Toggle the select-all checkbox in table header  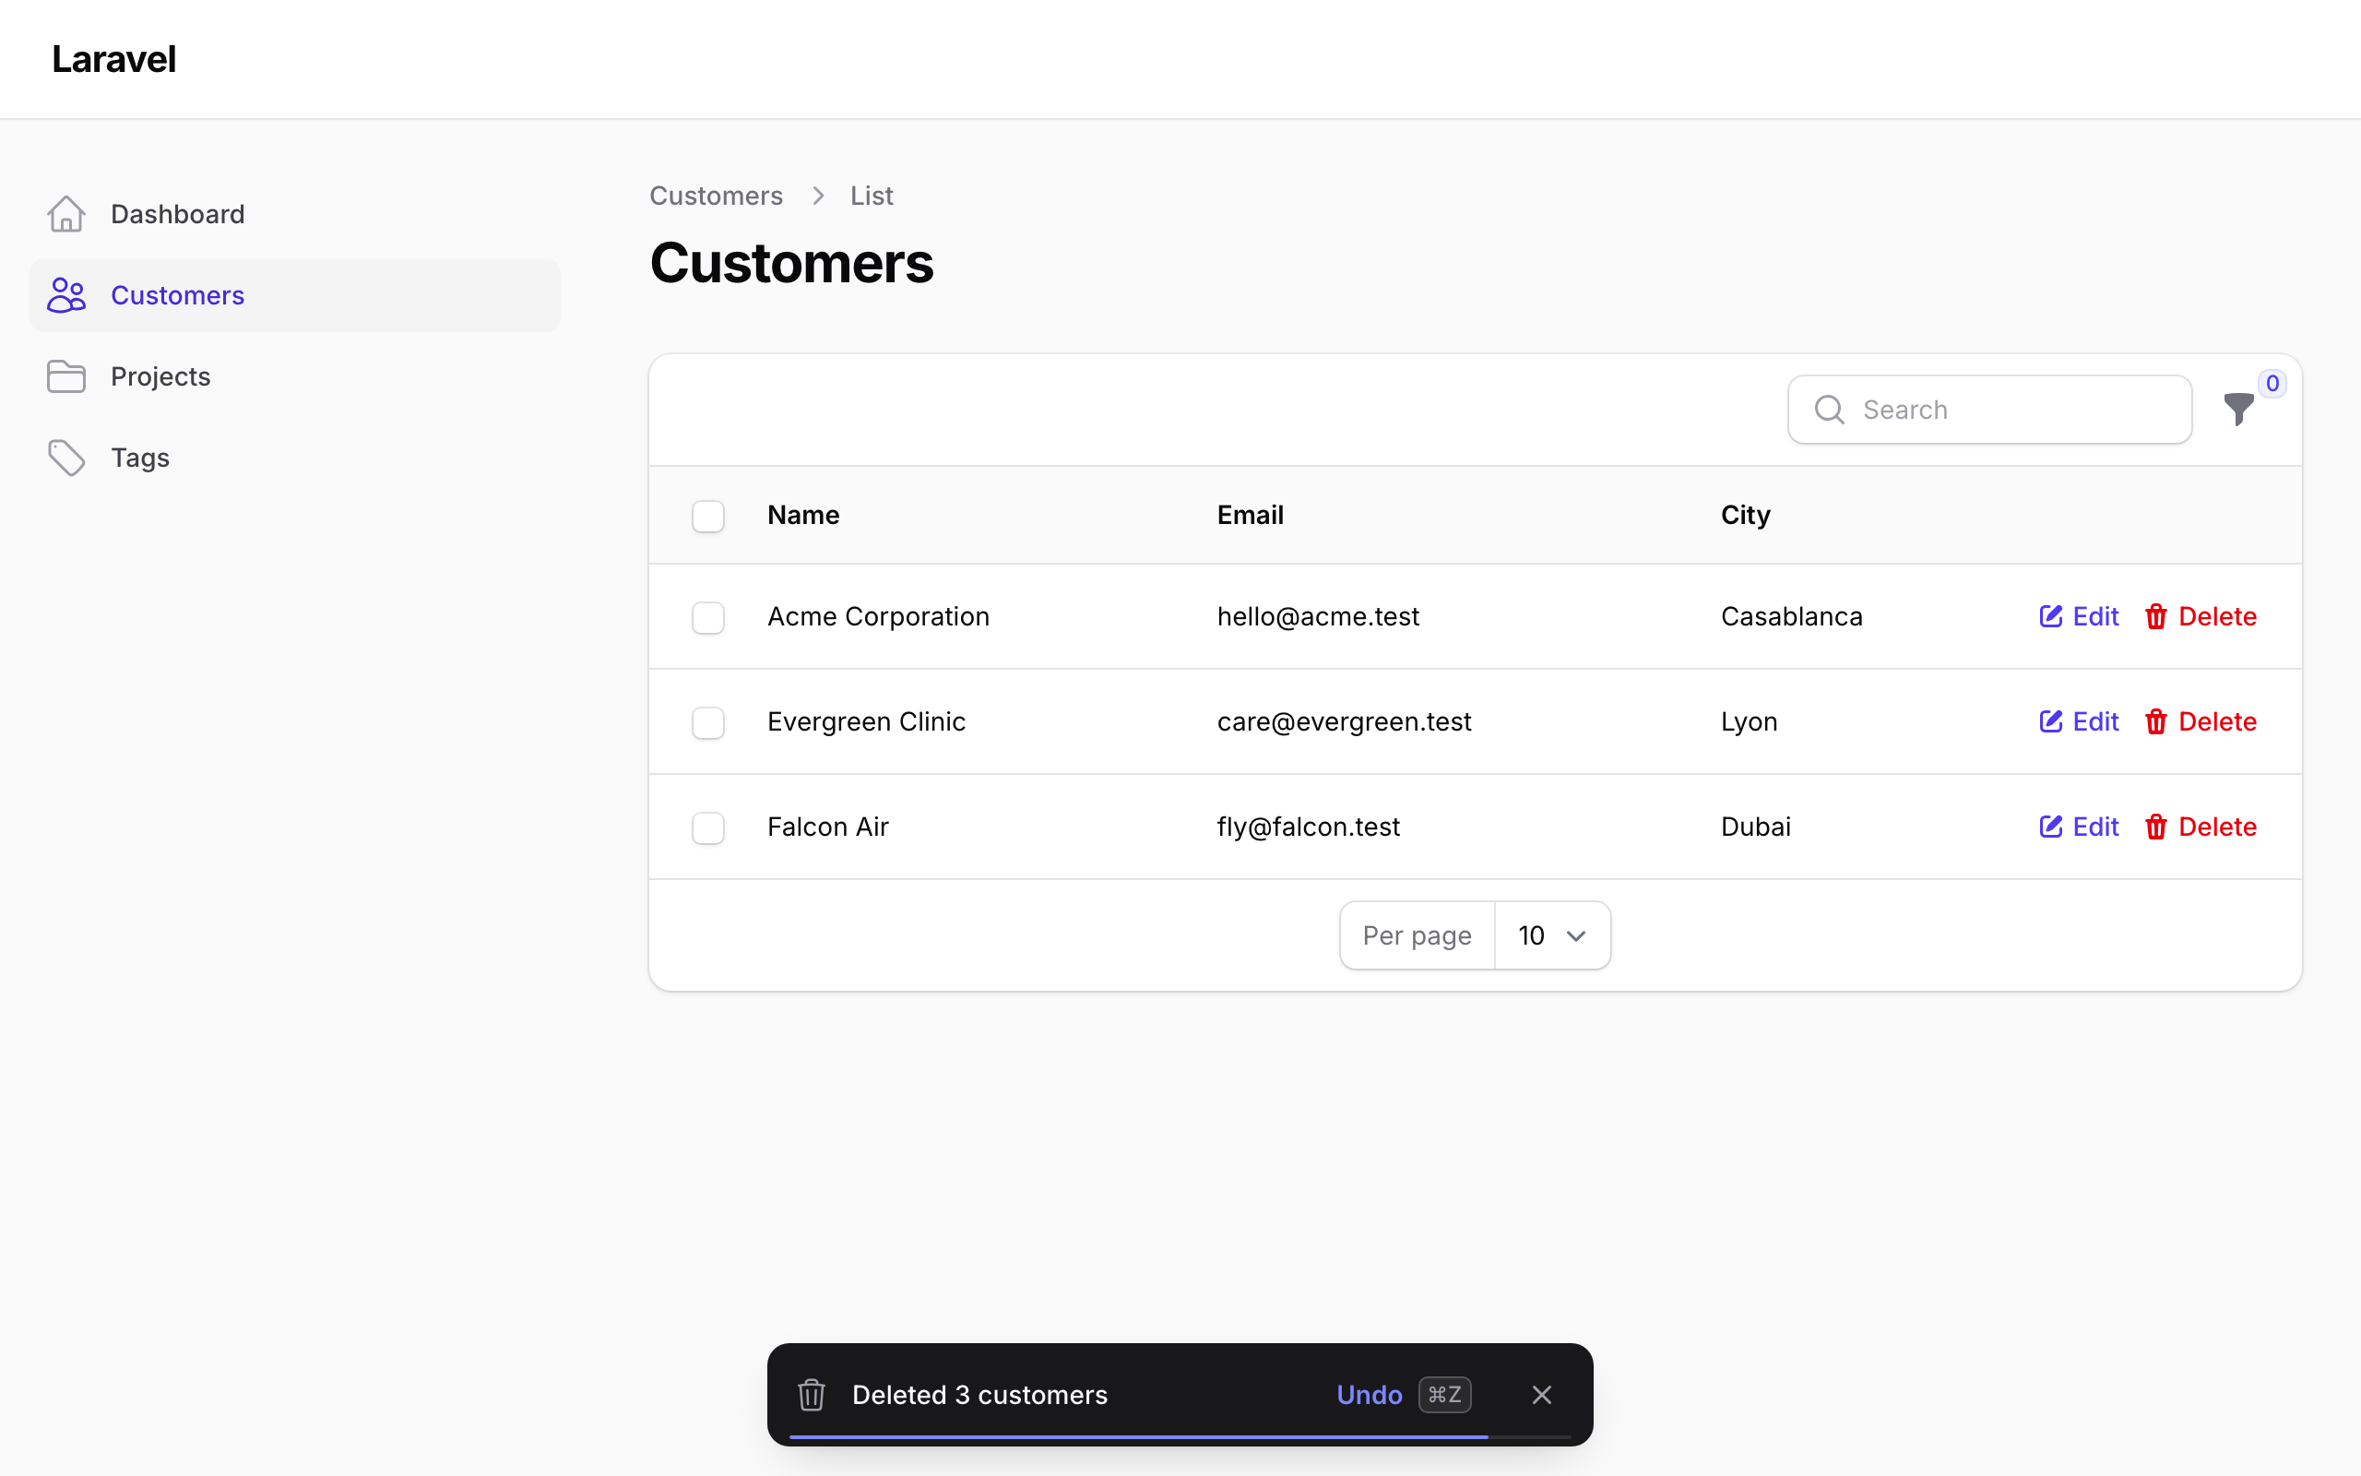coord(708,516)
